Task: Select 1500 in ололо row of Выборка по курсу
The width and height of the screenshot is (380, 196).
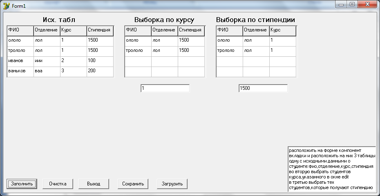Action: (192, 41)
